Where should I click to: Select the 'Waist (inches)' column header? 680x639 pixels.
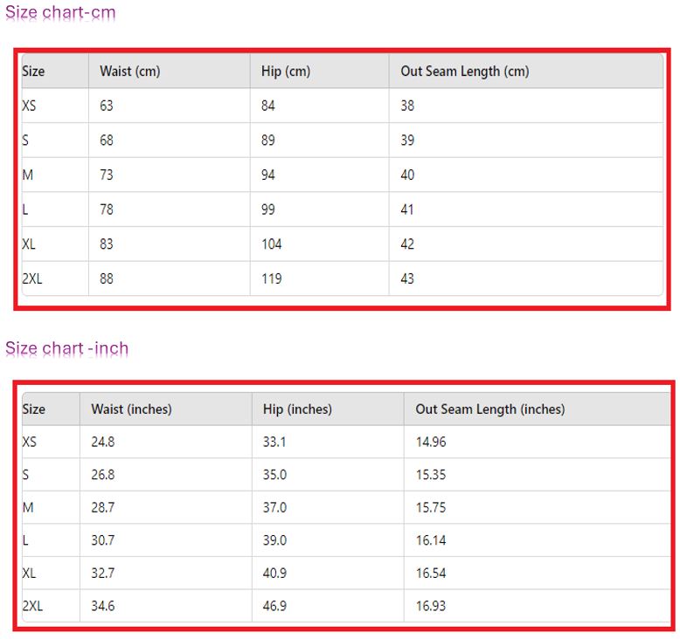[131, 409]
